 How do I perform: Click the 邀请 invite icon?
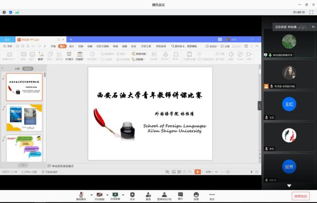(x=148, y=195)
